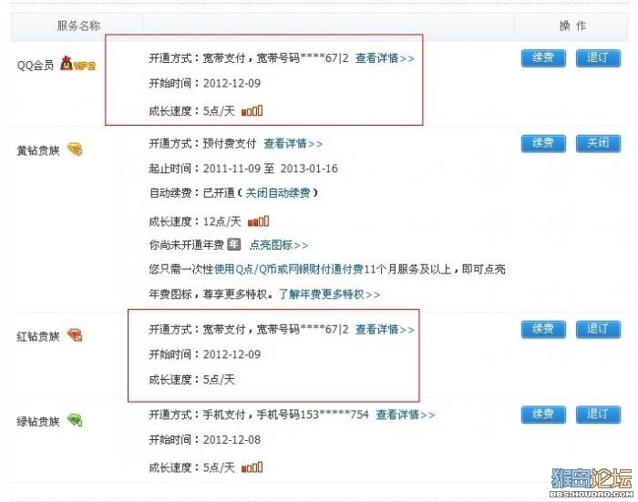Unsubscribe QQ会员 with its 退订 button
638x502 pixels.
[x=598, y=58]
